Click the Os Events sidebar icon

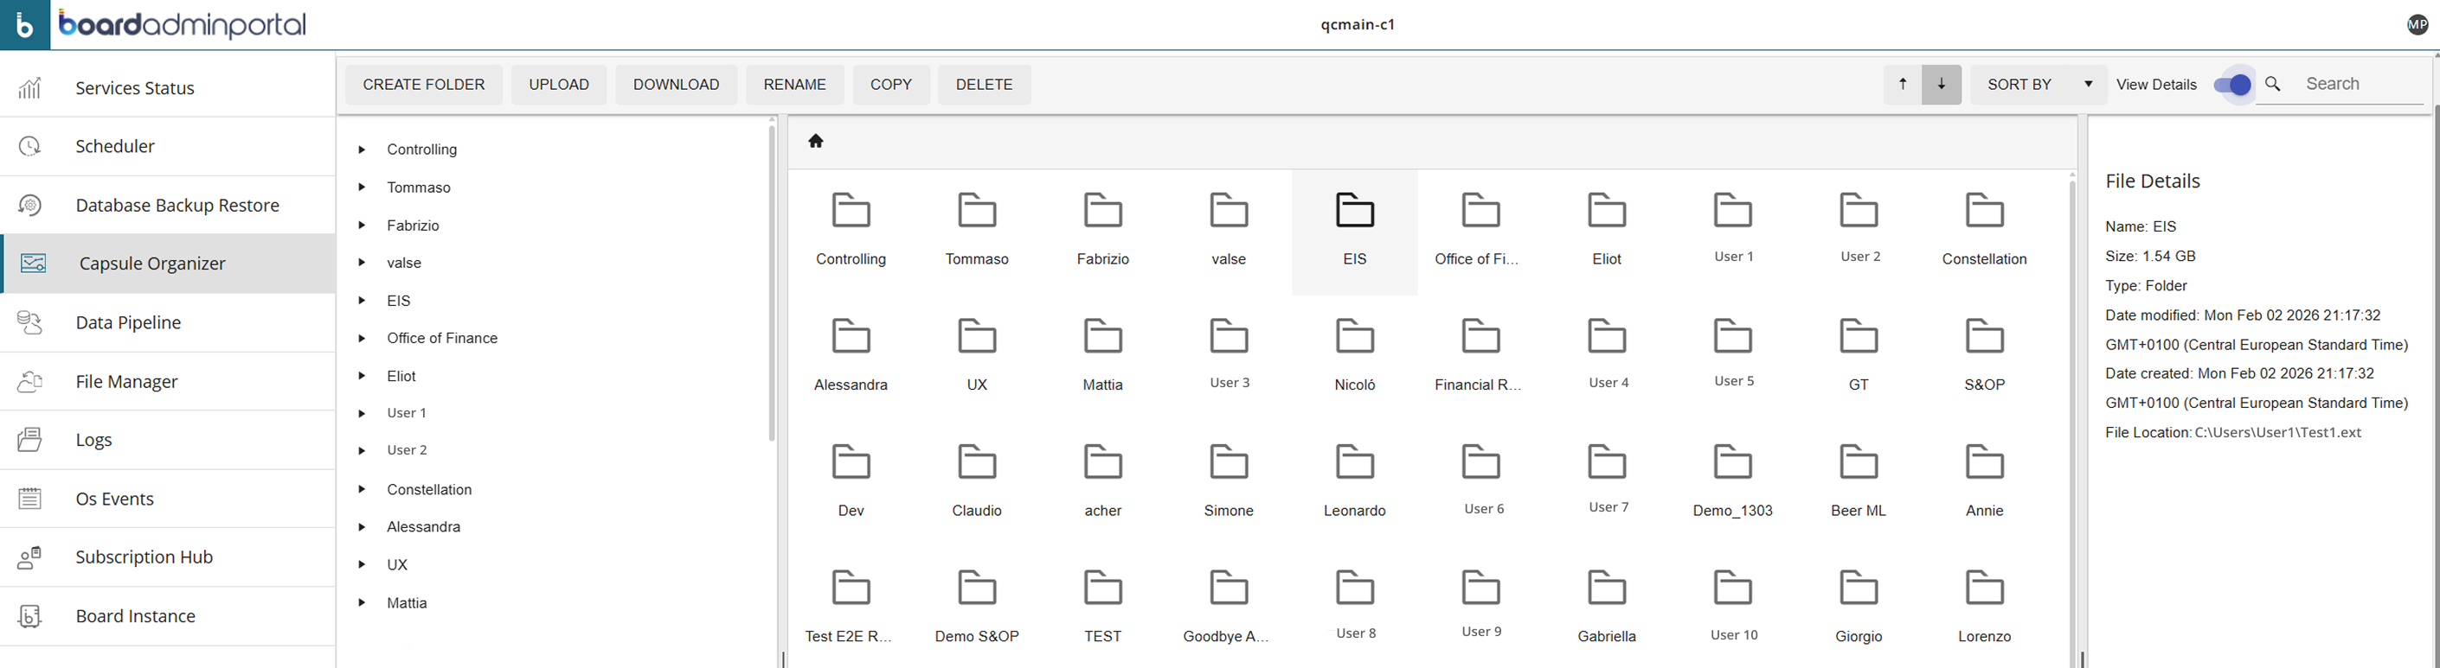point(30,499)
